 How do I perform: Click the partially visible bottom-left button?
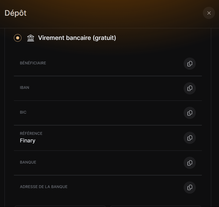60,206
